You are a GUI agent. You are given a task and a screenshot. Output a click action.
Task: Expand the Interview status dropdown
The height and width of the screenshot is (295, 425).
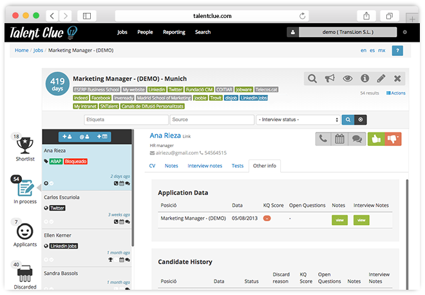point(298,120)
